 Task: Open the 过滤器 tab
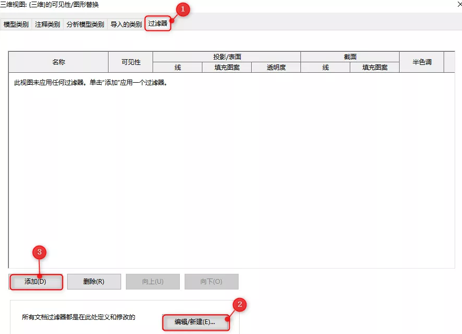pos(157,24)
